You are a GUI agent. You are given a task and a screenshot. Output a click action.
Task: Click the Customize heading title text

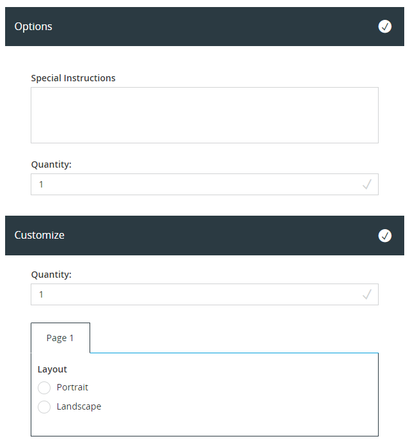pos(39,236)
